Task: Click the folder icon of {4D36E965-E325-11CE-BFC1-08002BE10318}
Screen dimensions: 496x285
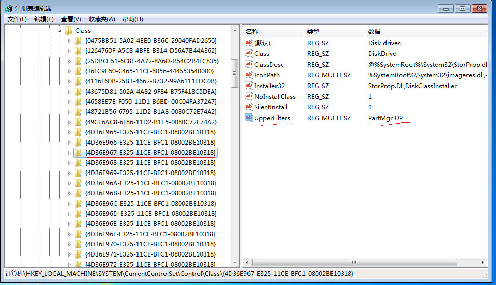Action: tap(78, 132)
